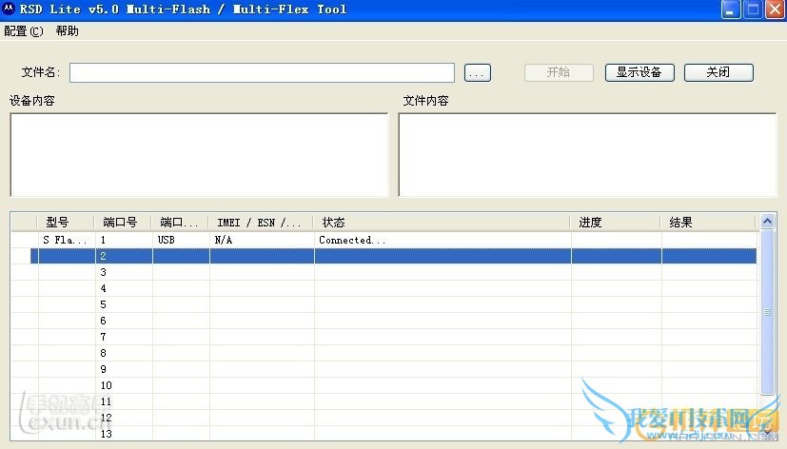Click the 端口... column header
787x449 pixels.
180,223
